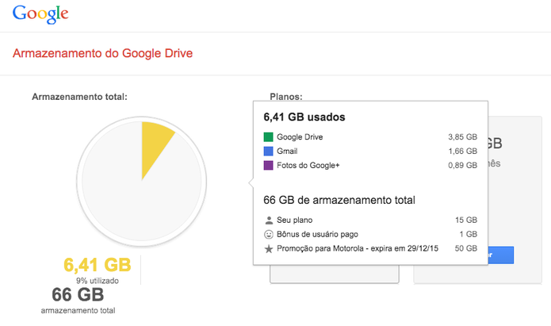Click the 0,89 GB value
This screenshot has width=551, height=326.
462,165
